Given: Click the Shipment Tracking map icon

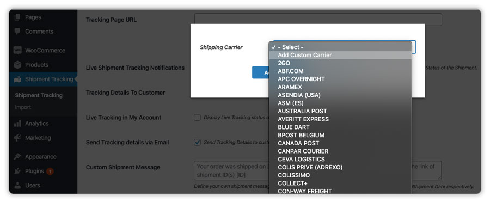Looking at the screenshot, I should (x=17, y=79).
